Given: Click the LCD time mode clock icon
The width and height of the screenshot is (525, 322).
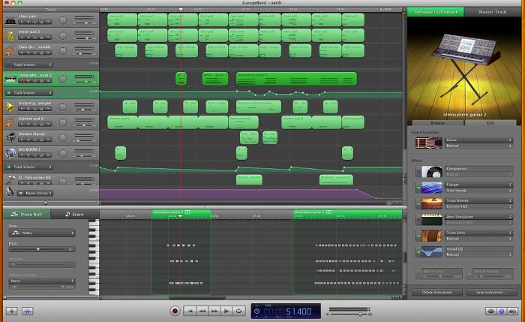Looking at the screenshot, I should [256, 311].
